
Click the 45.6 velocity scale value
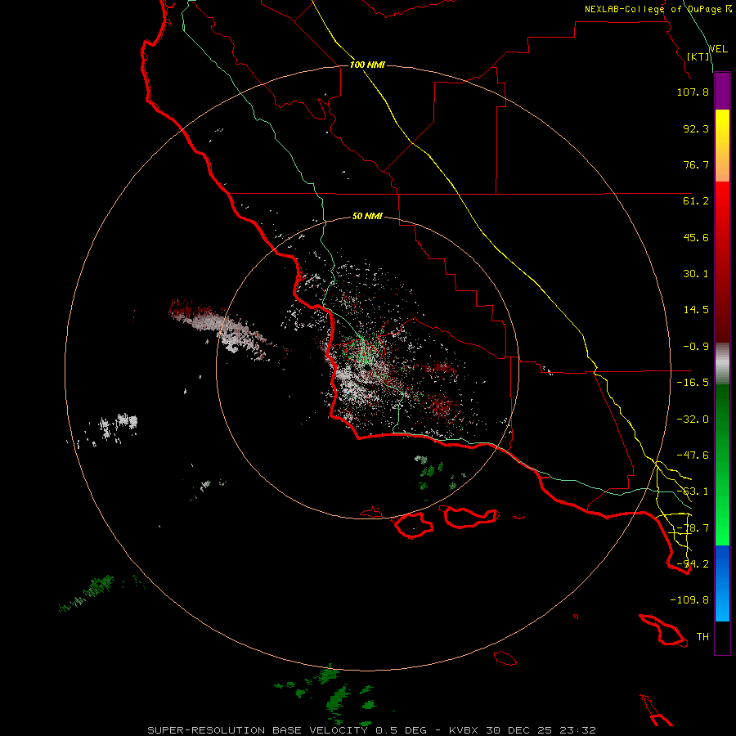(x=696, y=237)
